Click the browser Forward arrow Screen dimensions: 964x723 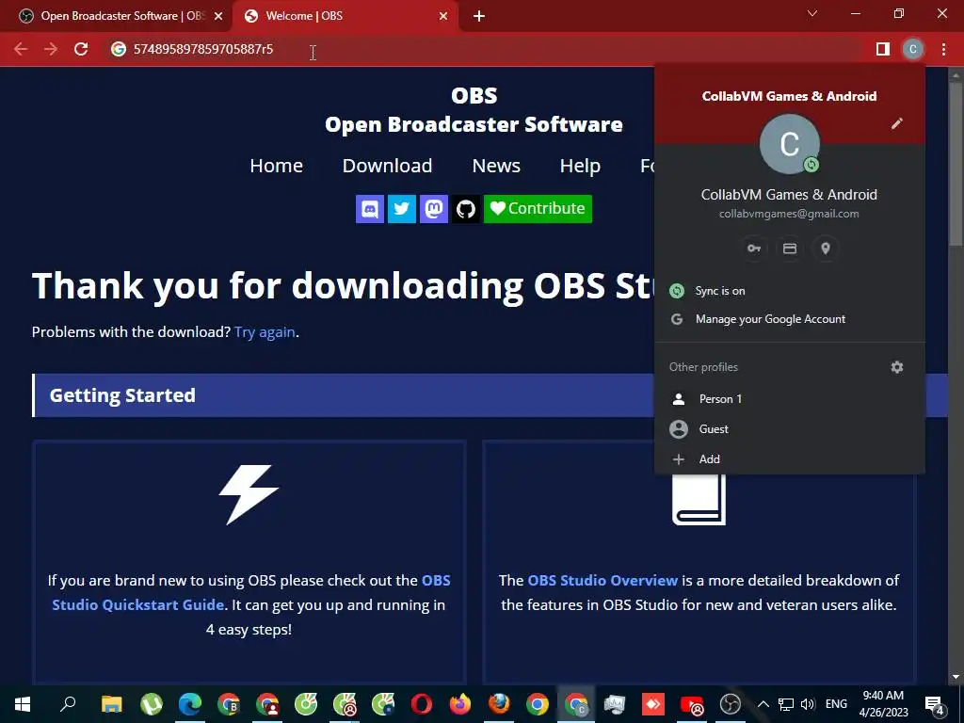click(x=51, y=49)
